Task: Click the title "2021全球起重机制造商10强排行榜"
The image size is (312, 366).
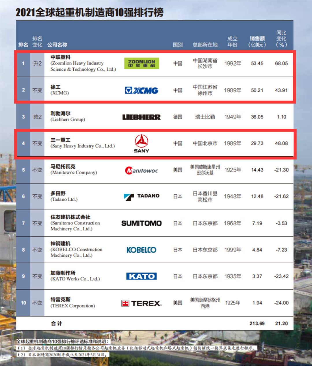Action: point(90,12)
